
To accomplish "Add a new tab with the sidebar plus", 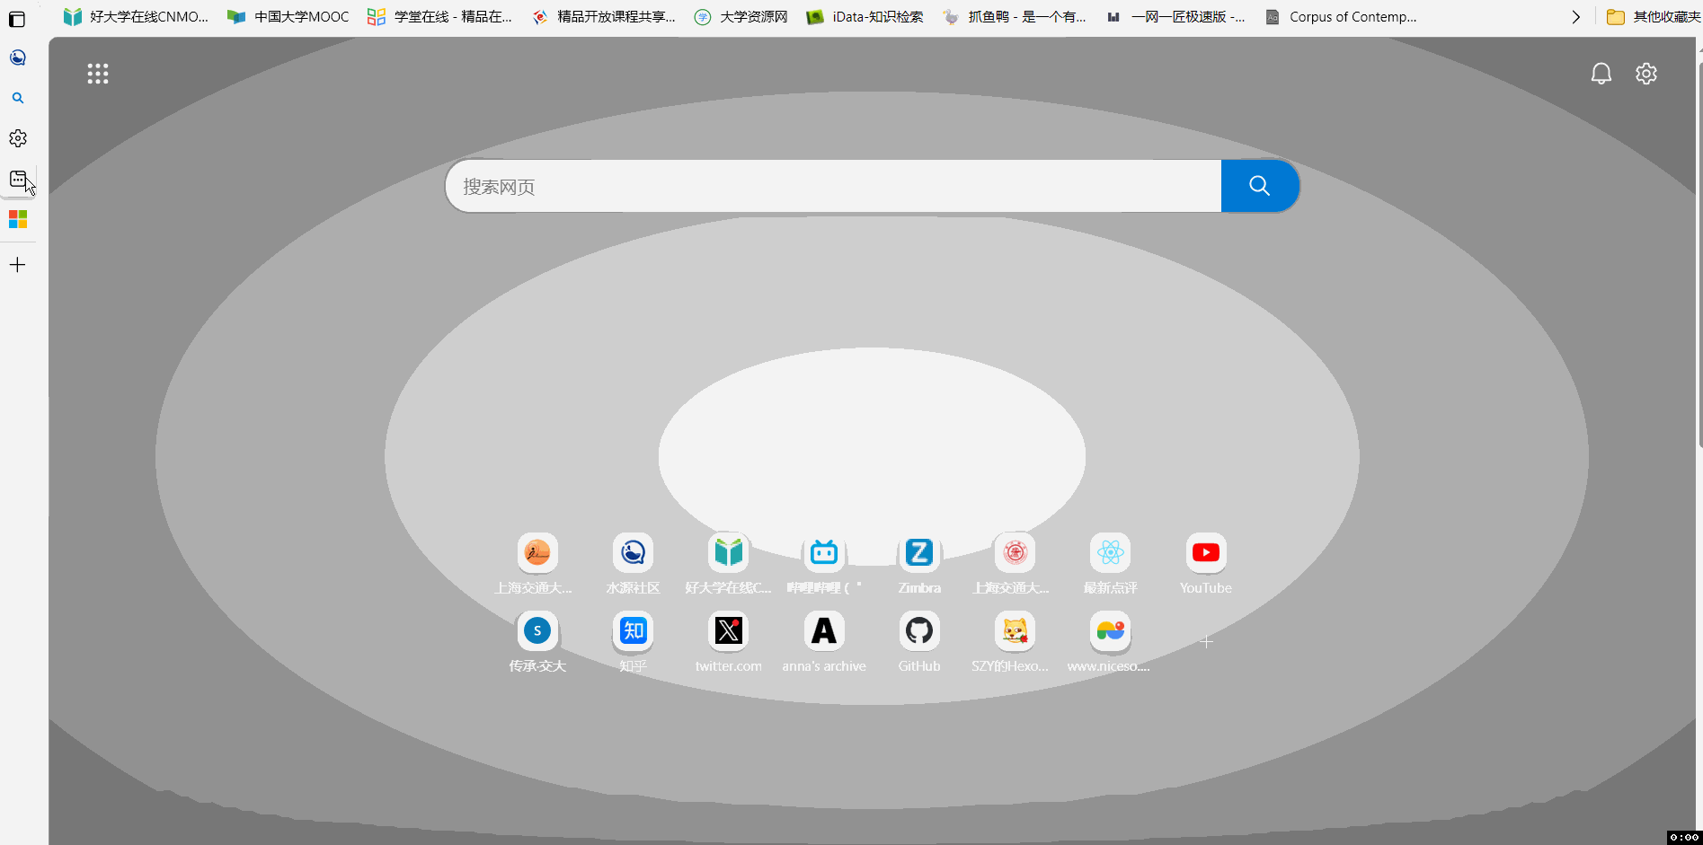I will pyautogui.click(x=18, y=265).
